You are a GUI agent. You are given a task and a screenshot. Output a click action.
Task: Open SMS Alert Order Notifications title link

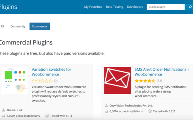click(162, 72)
